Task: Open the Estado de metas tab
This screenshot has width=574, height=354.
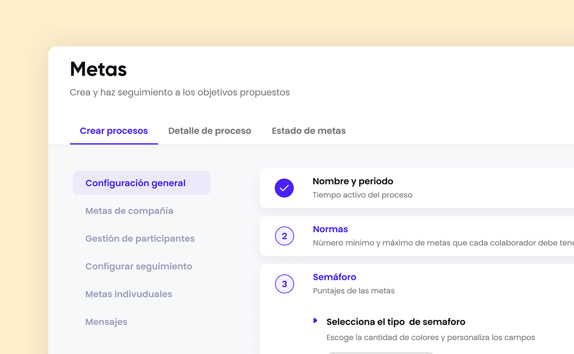Action: pos(309,130)
